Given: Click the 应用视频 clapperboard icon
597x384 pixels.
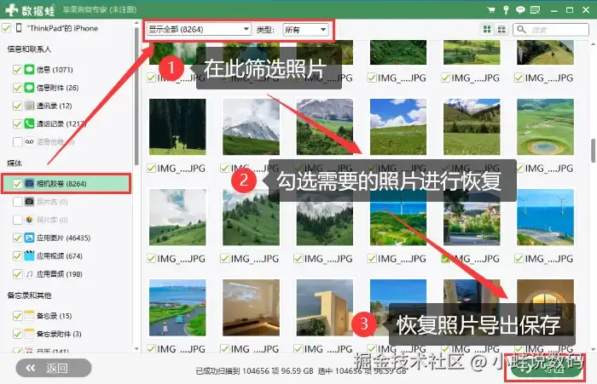Looking at the screenshot, I should pyautogui.click(x=29, y=255).
